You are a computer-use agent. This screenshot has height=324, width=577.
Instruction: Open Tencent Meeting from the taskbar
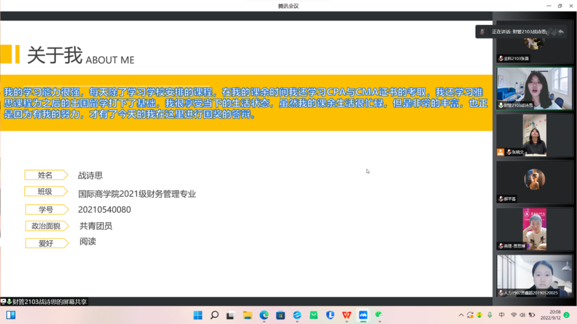click(x=363, y=315)
